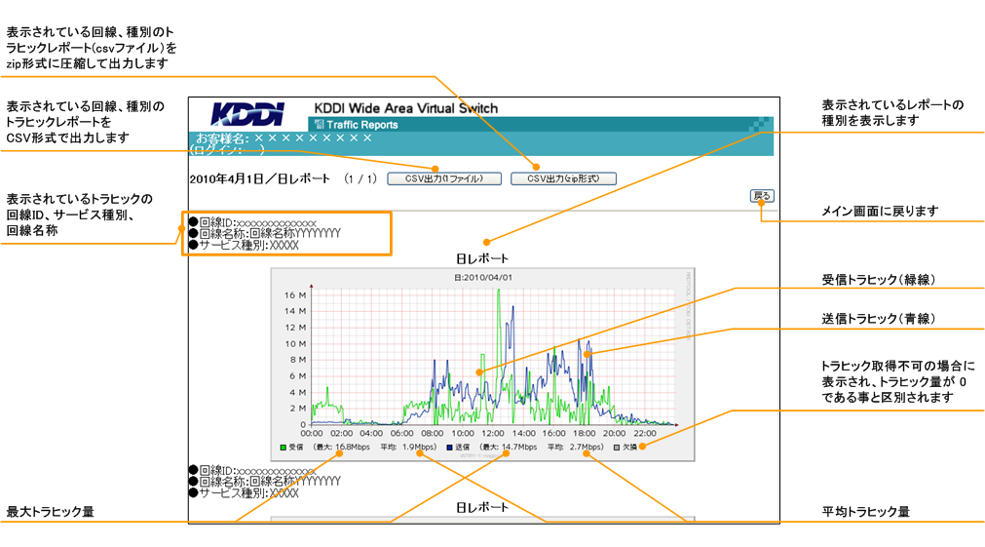Image resolution: width=985 pixels, height=547 pixels.
Task: Click the CSV出力(1ファイル) button
Action: coord(444,178)
